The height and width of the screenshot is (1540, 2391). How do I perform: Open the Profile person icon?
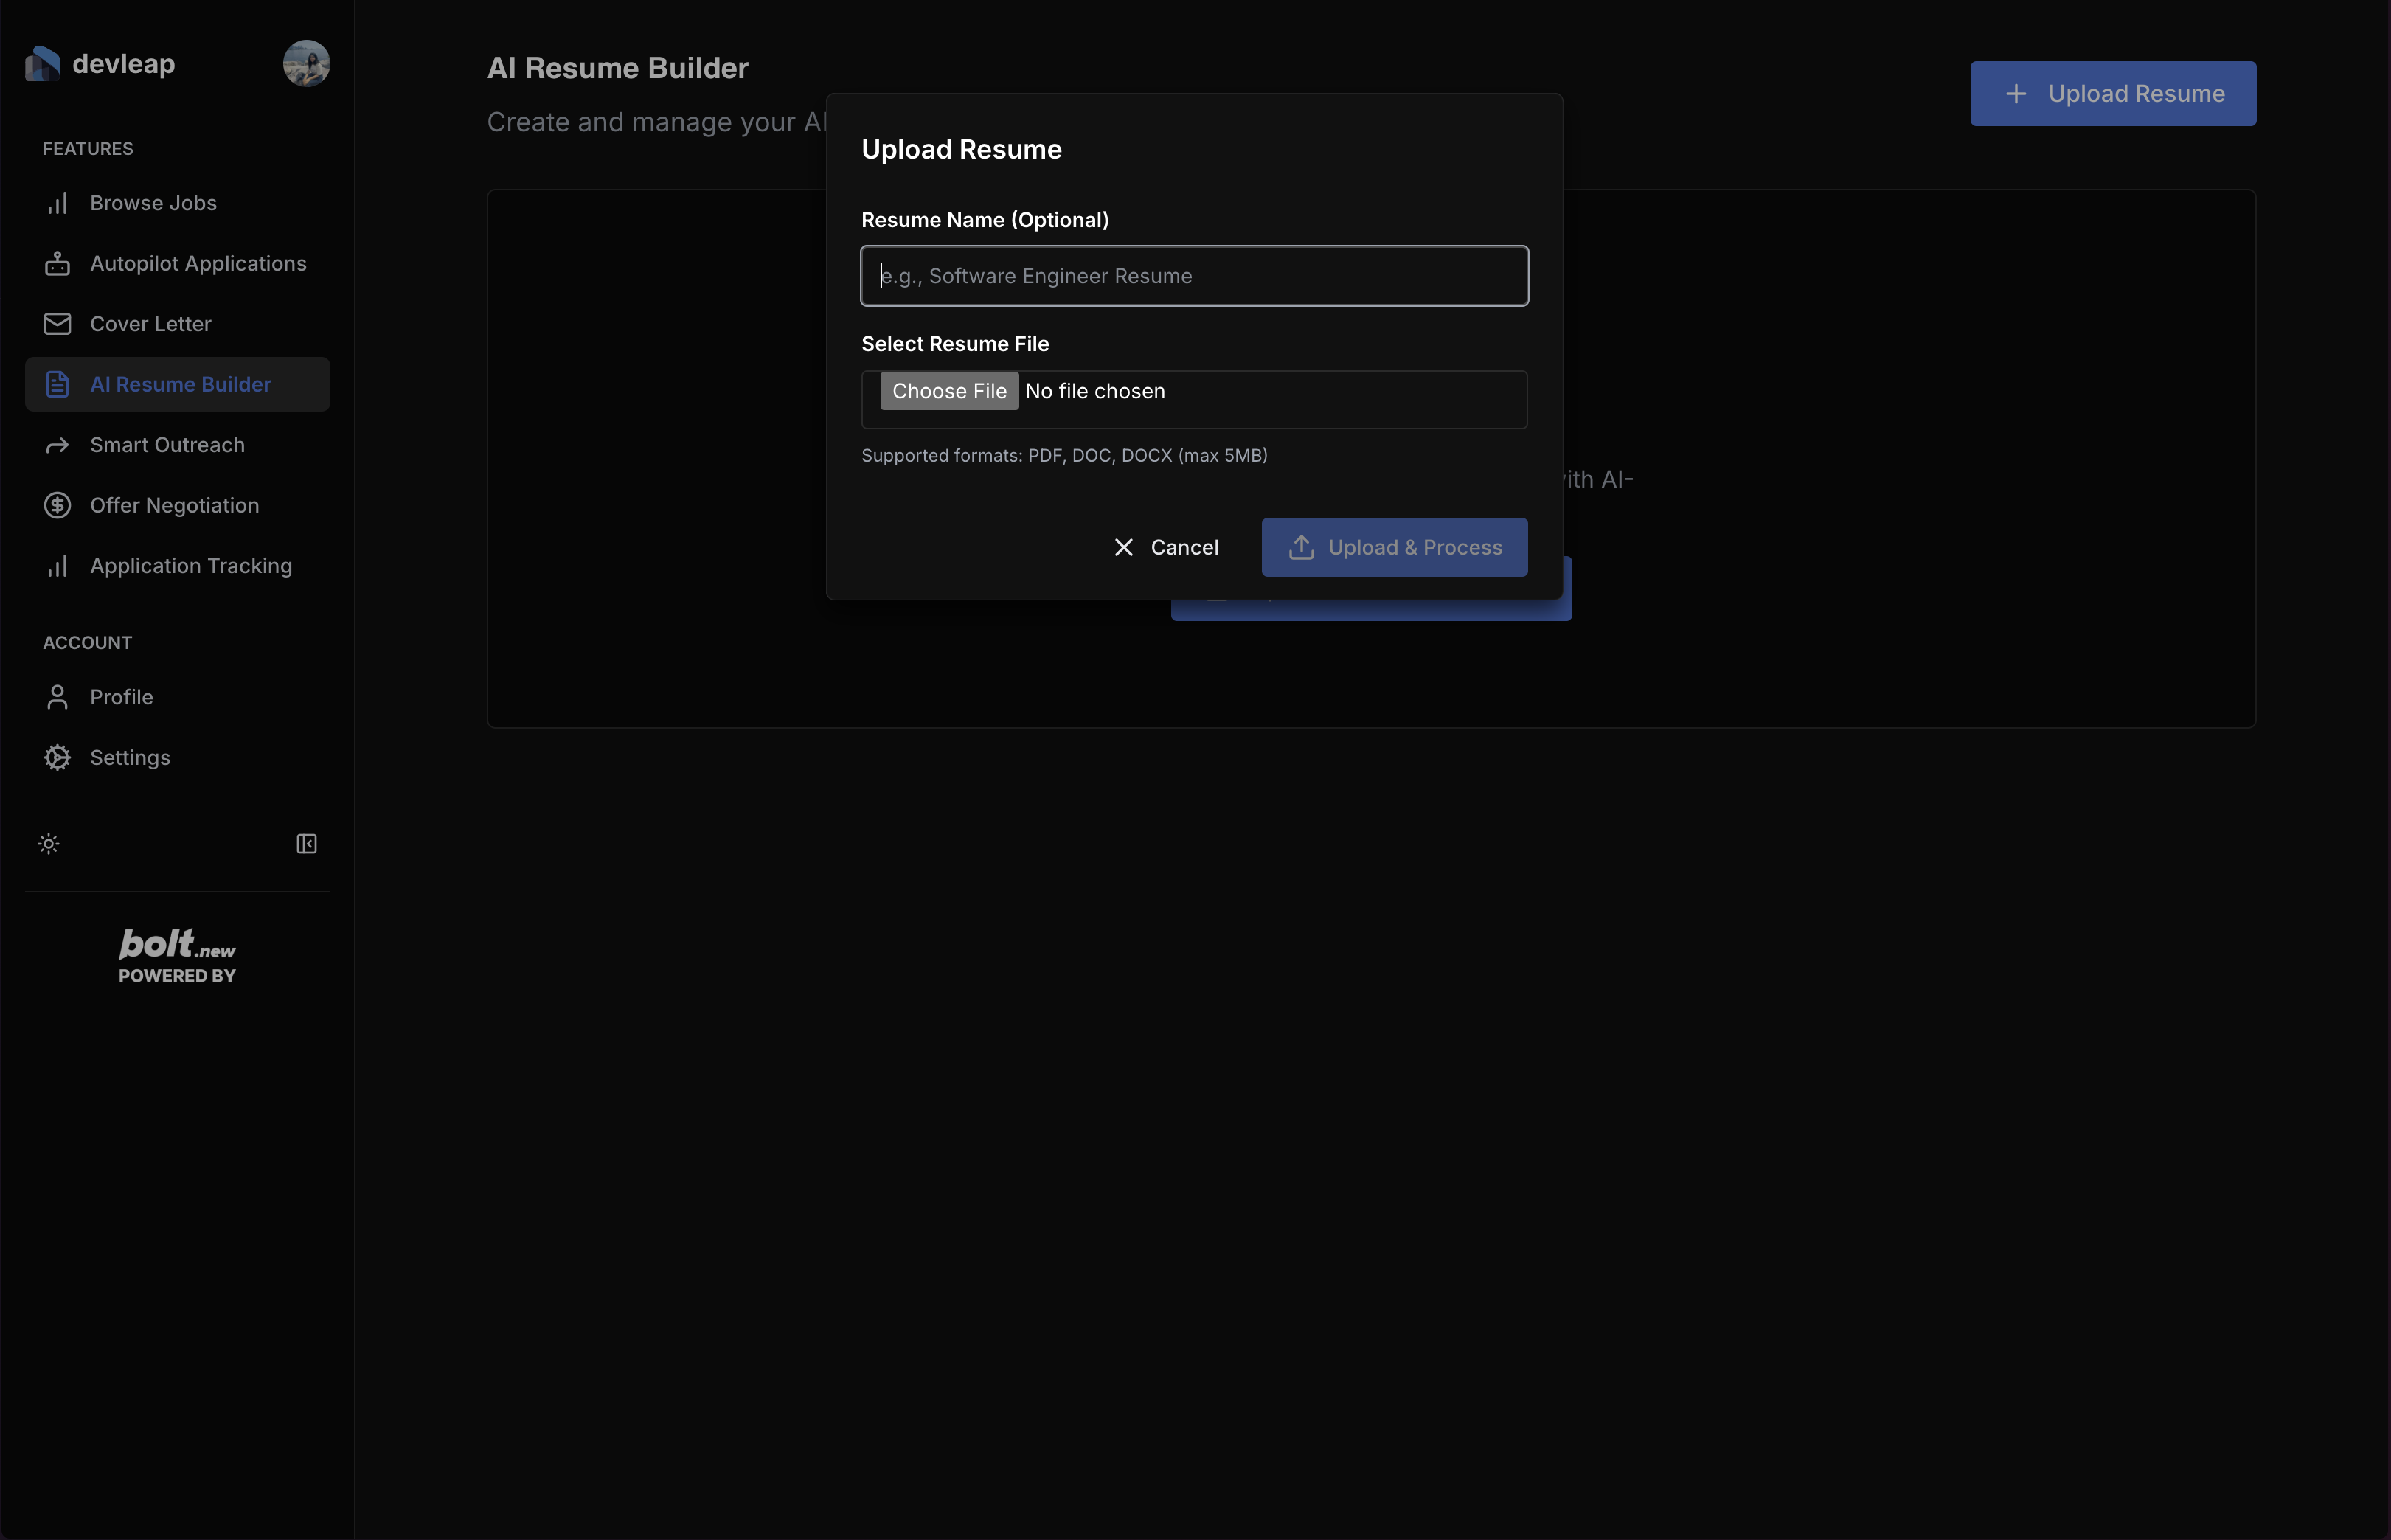point(57,697)
